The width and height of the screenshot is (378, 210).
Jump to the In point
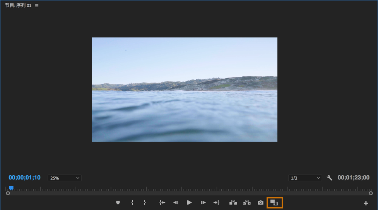pyautogui.click(x=162, y=203)
